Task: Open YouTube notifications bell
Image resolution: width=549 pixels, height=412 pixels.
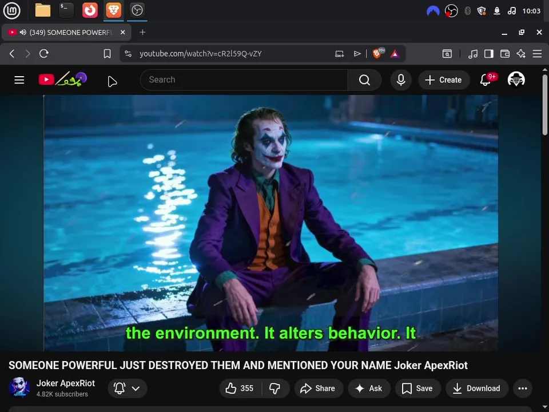Action: pos(486,80)
